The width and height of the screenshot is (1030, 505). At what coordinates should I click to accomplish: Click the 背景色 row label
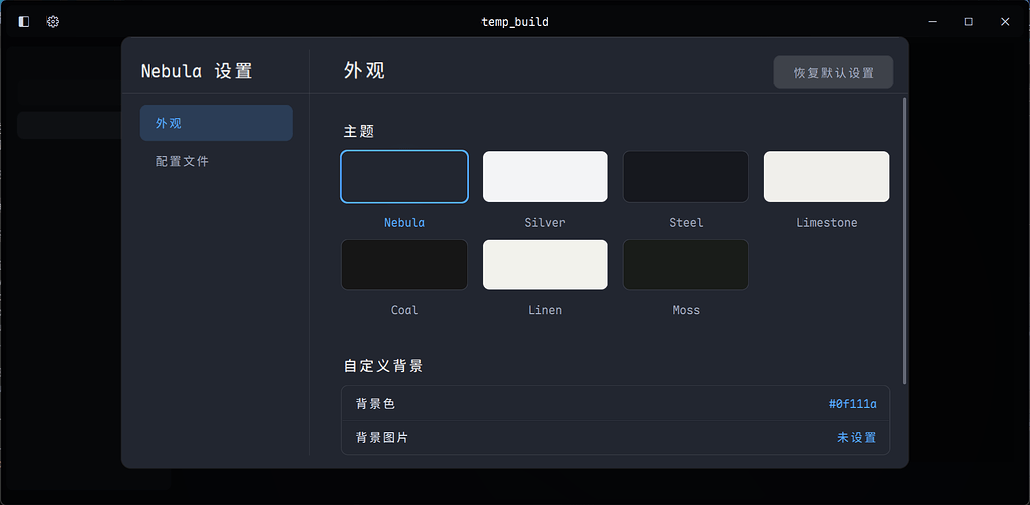point(376,404)
